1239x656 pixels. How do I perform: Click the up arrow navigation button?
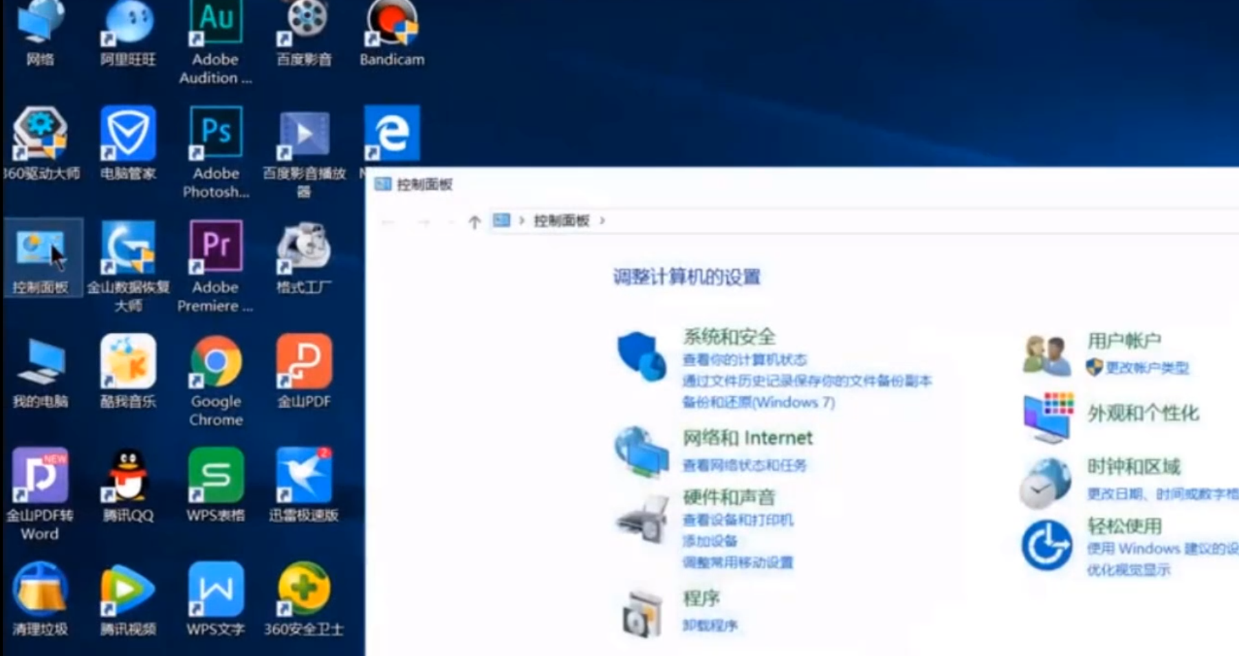[x=474, y=221]
